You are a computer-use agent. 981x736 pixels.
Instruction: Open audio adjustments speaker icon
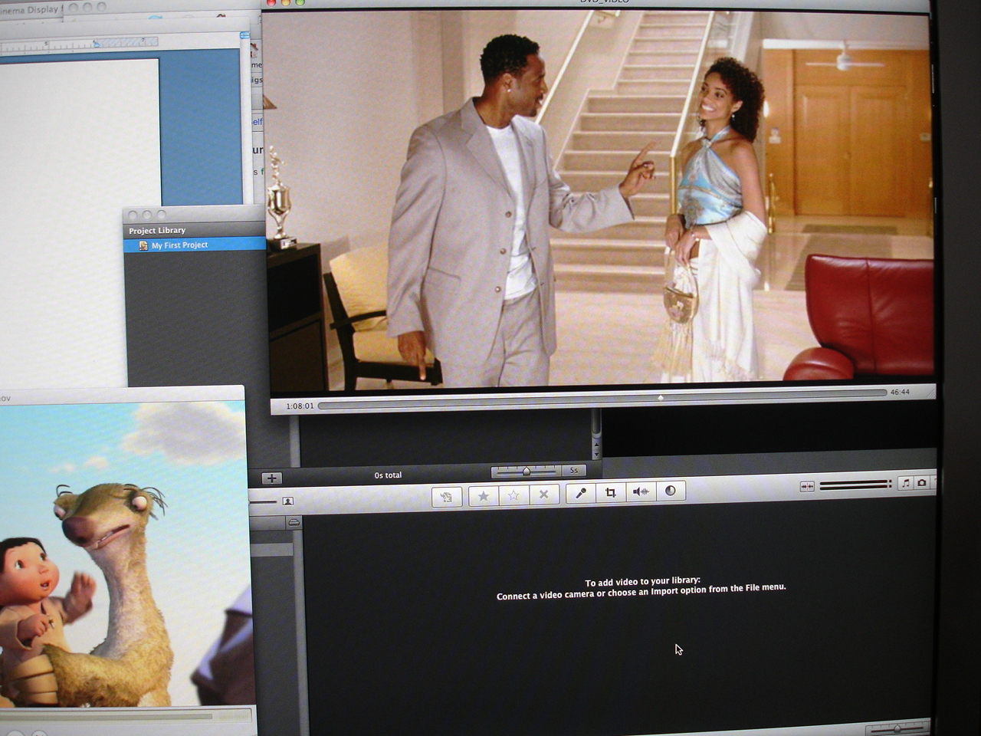click(641, 491)
